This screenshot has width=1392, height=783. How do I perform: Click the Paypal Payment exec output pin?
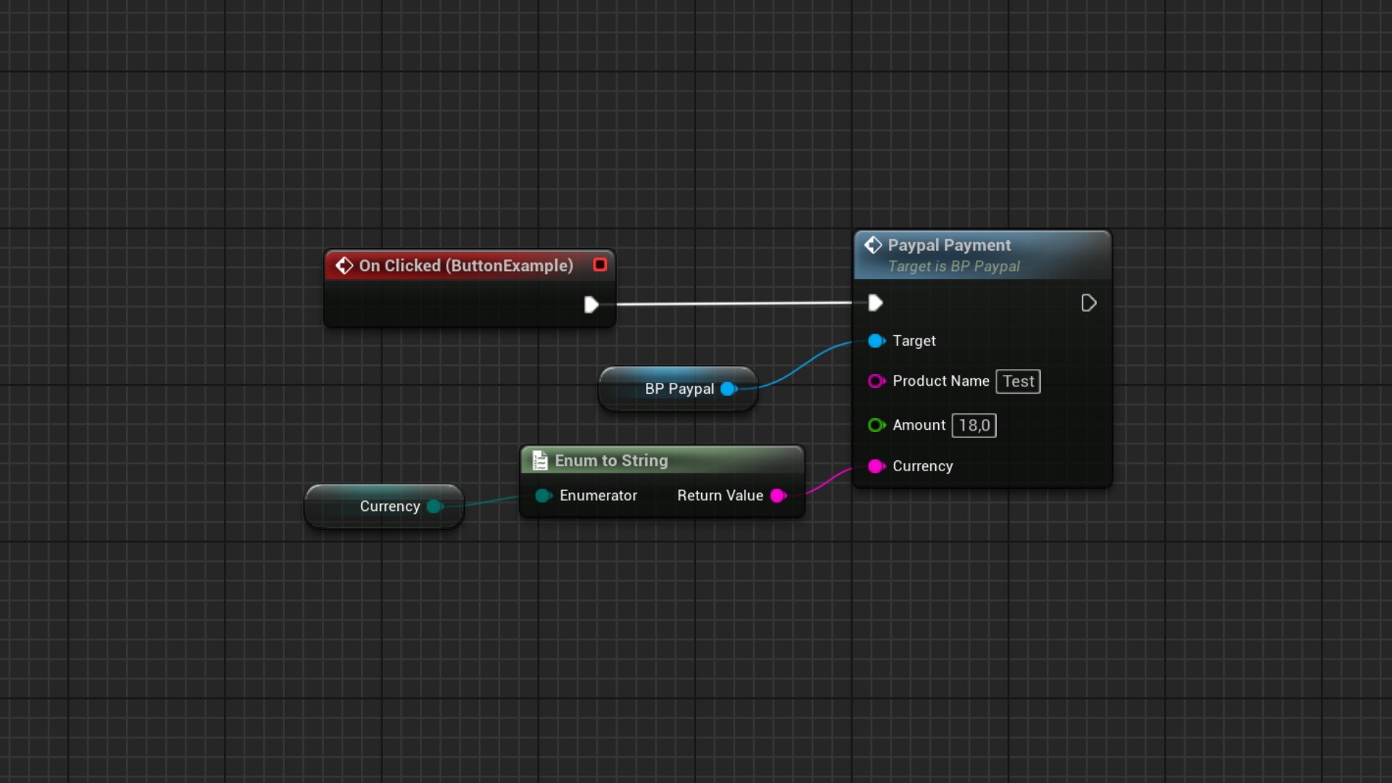1088,303
